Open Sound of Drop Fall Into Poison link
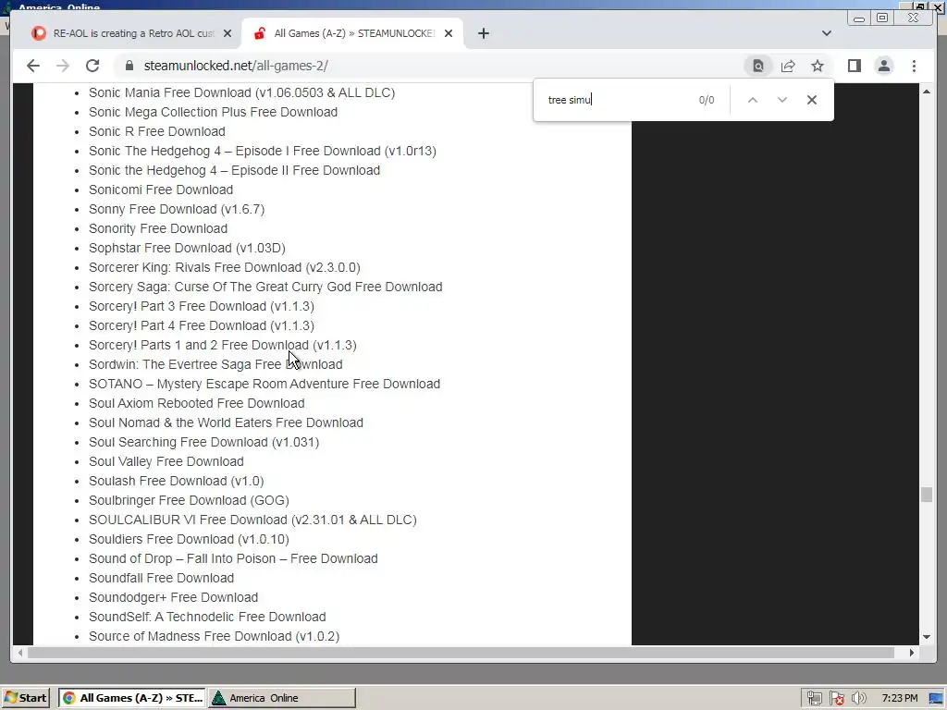Viewport: 947px width, 710px height. 233,557
